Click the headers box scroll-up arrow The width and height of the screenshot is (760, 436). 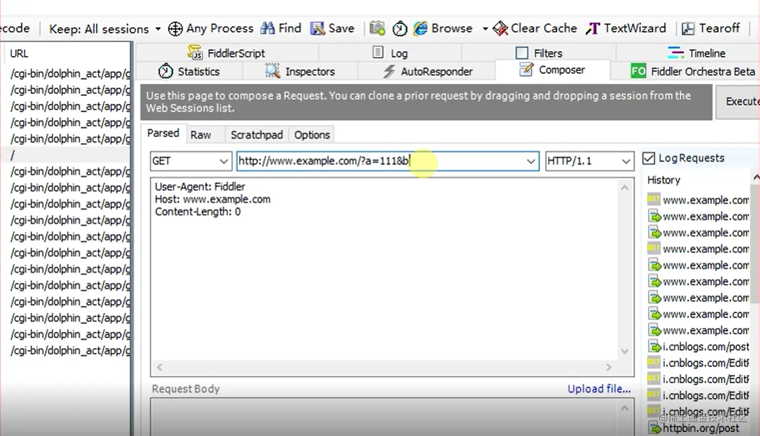625,187
